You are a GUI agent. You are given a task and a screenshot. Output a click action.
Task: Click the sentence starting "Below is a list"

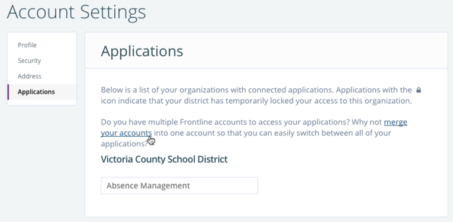pos(217,90)
